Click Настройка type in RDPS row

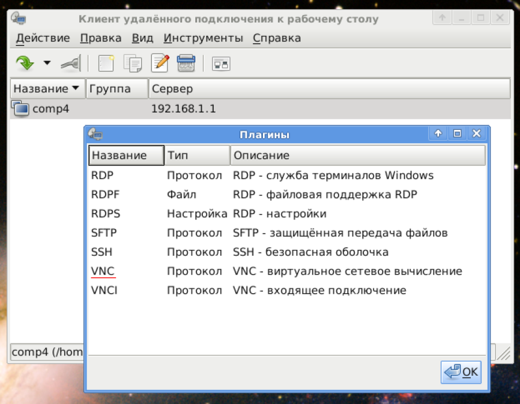click(197, 214)
